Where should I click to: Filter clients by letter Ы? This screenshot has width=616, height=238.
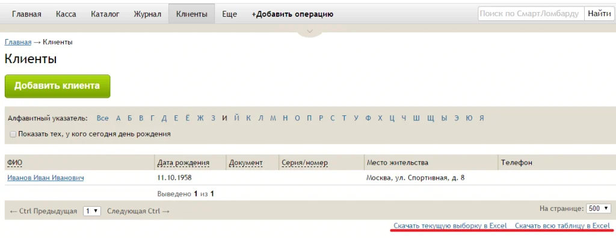pos(444,118)
